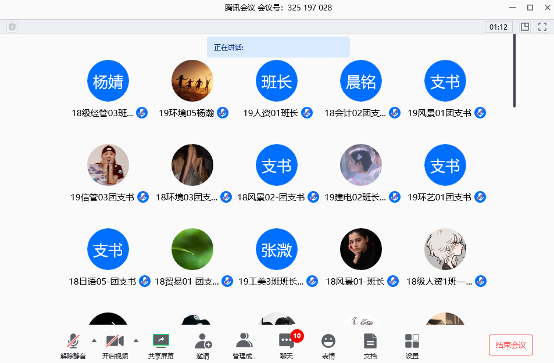Click muted mic icon of 18风景02-团支书
Viewport: 554px width, 363px height.
coord(313,197)
